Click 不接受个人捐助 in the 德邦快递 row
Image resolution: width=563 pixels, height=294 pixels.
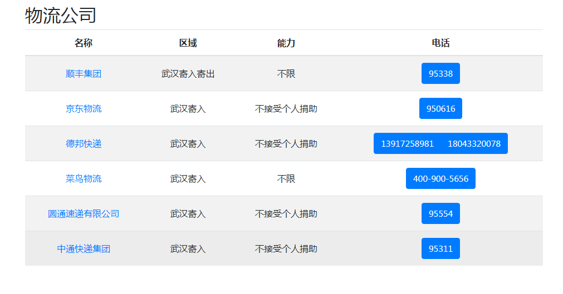point(286,144)
